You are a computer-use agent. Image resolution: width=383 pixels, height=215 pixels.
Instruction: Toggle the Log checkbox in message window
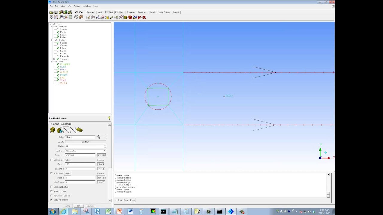click(x=116, y=200)
